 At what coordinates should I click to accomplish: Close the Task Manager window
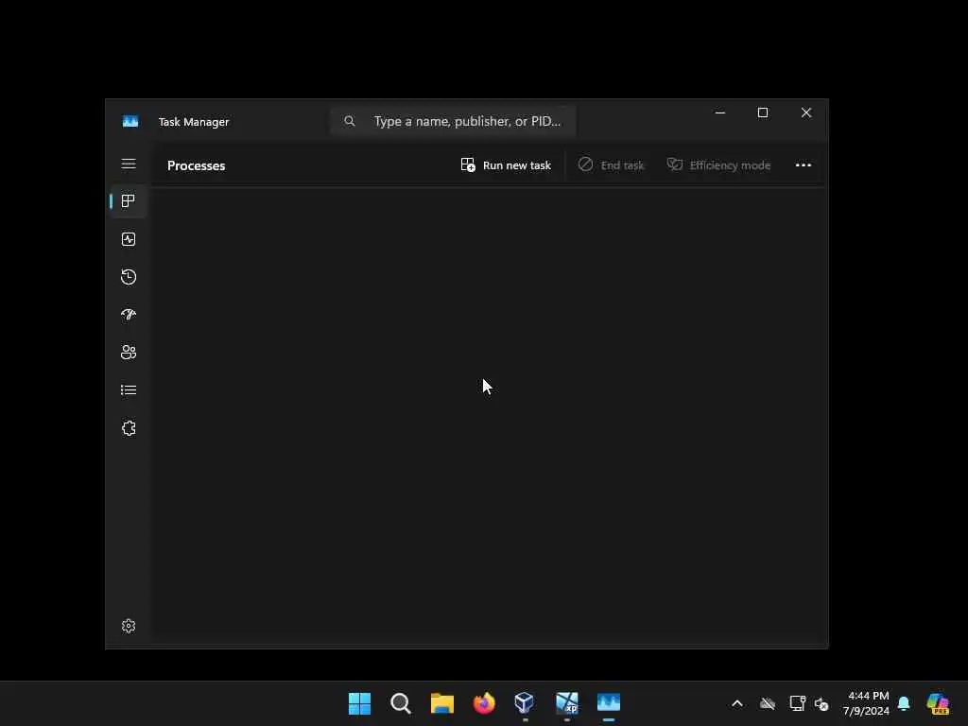click(x=806, y=113)
